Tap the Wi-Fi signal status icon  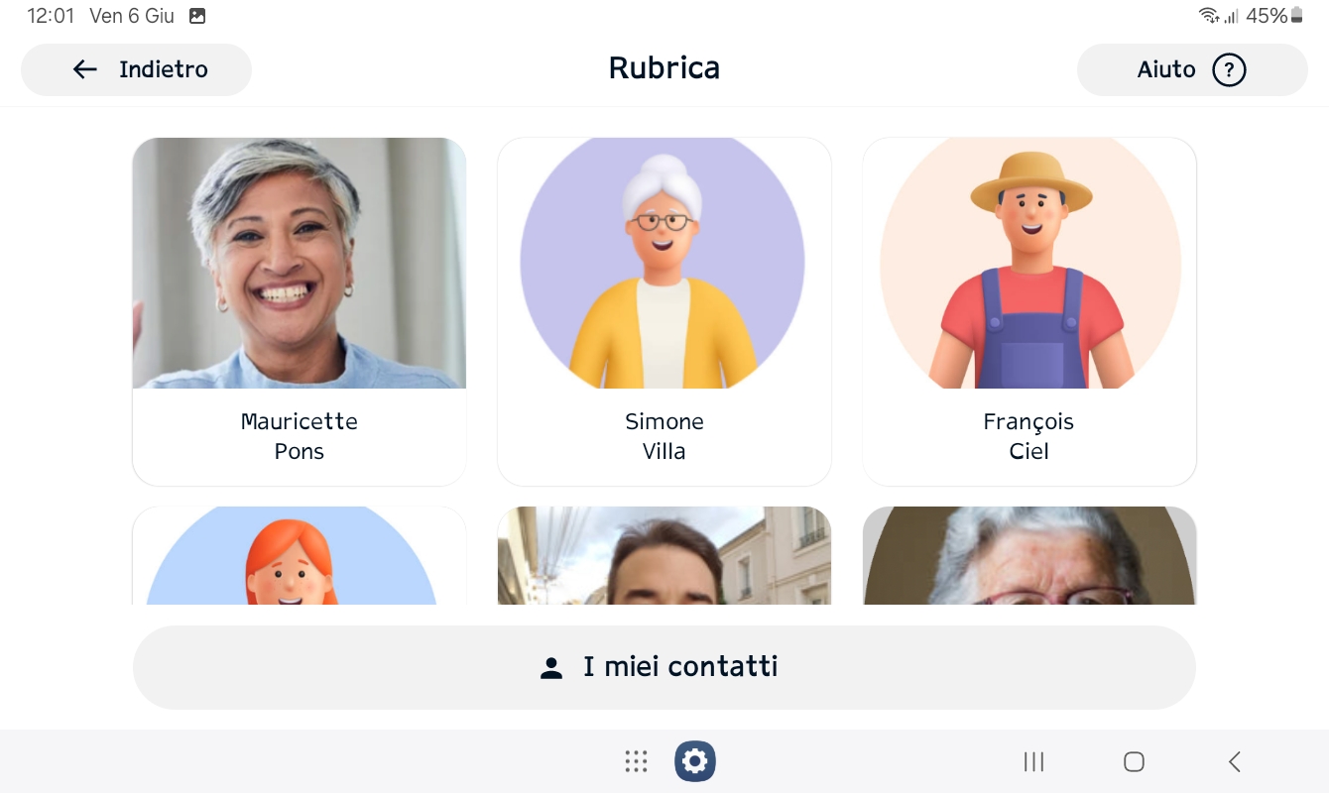[x=1209, y=16]
